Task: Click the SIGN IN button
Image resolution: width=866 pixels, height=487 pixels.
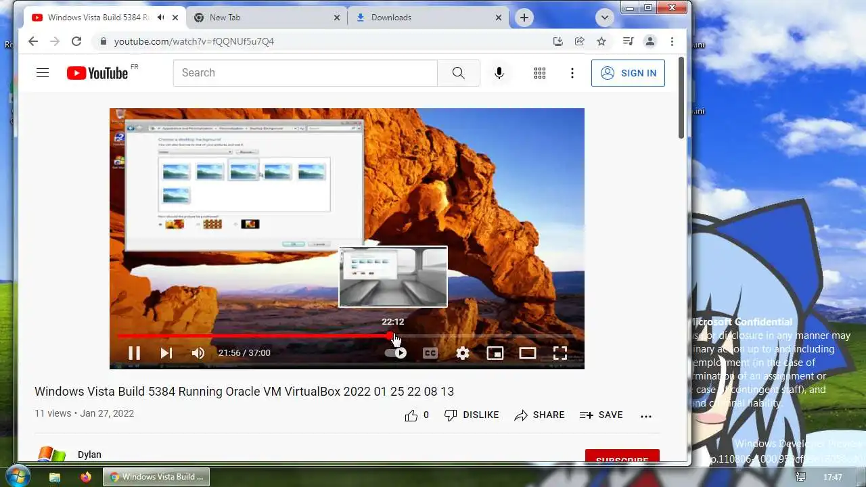Action: pos(628,73)
